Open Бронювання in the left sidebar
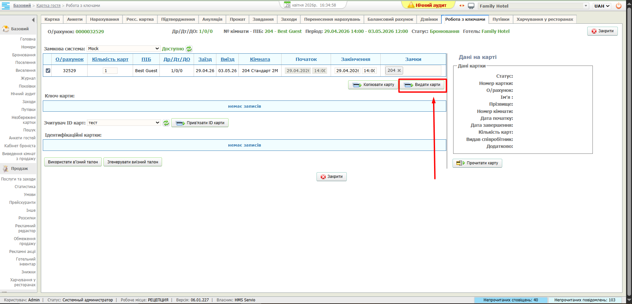The height and width of the screenshot is (304, 632). (x=24, y=55)
